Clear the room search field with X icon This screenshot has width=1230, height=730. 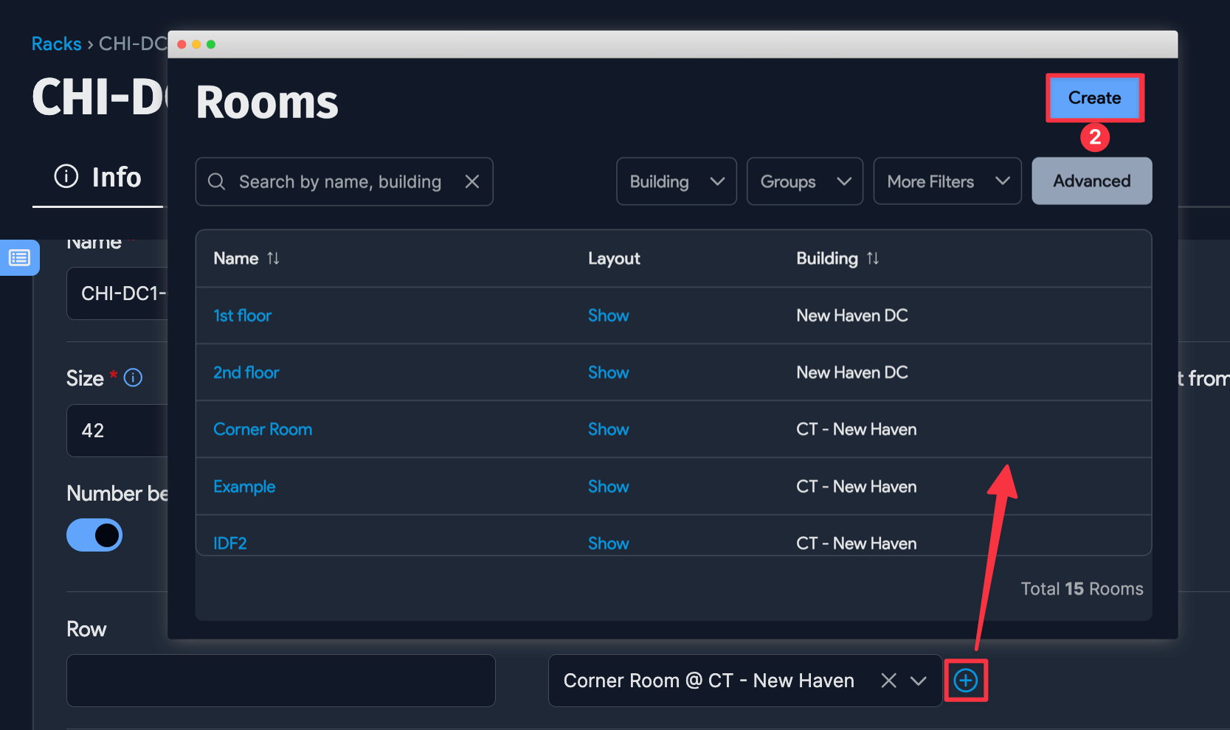(x=472, y=181)
